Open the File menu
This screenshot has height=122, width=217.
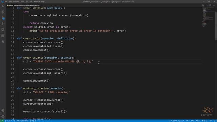[6, 2]
